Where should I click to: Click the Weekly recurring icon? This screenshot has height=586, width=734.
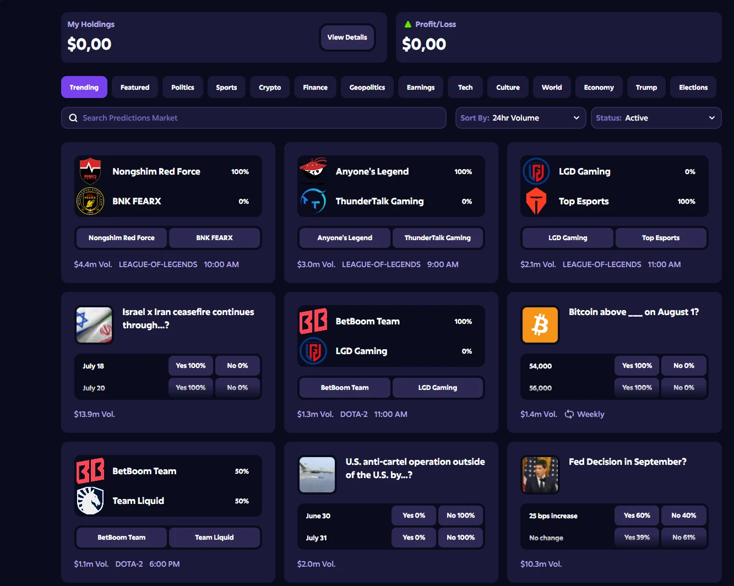coord(569,414)
